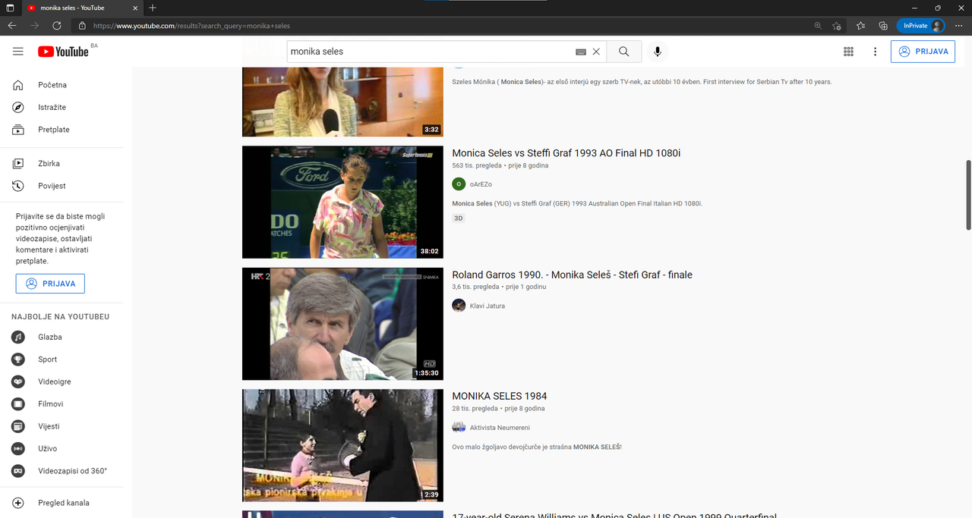Click the 3D badge under the 1993 video
Screen dimensions: 972x518
point(459,218)
